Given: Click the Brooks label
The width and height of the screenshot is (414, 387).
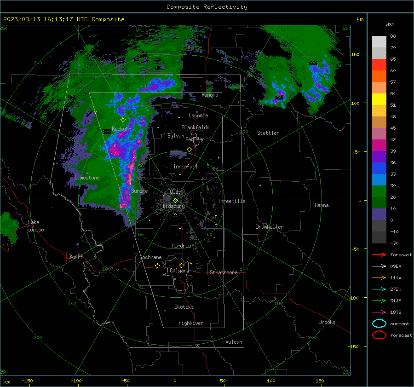Looking at the screenshot, I should coord(327,322).
